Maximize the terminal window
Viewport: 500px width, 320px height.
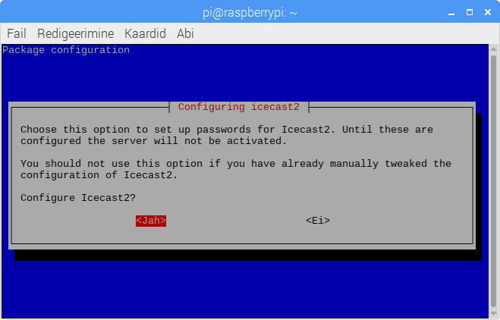[x=470, y=12]
